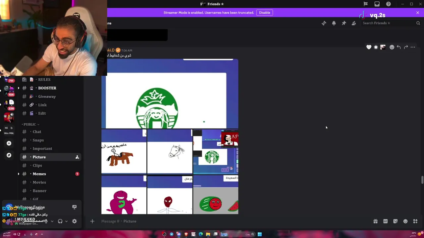Open File Explorer in the taskbar
Viewport: 424px width, 238px height.
click(208, 234)
